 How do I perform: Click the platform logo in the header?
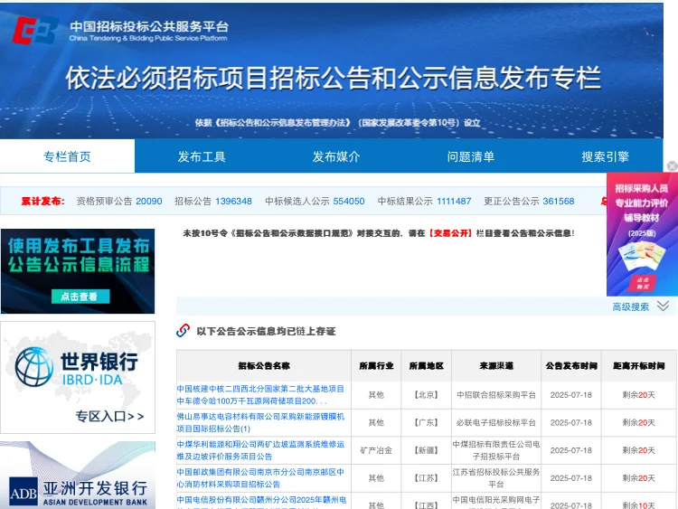coord(35,30)
